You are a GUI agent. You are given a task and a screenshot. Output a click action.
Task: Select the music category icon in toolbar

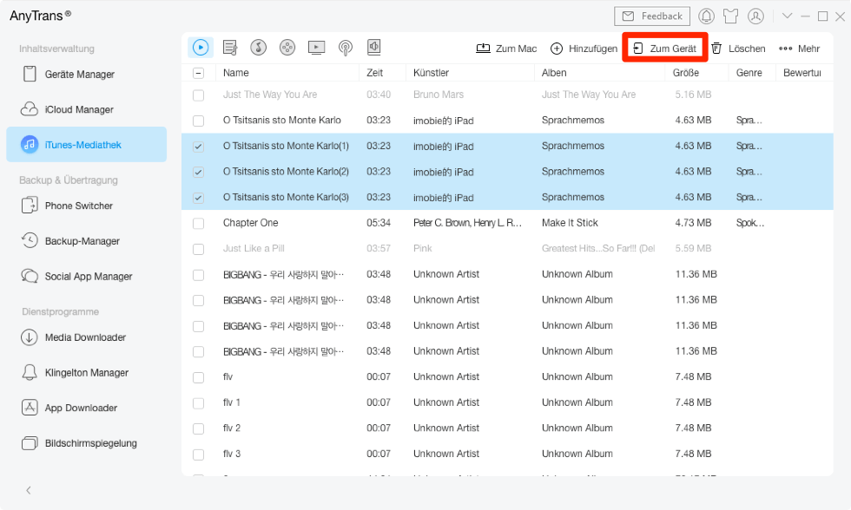tap(201, 48)
